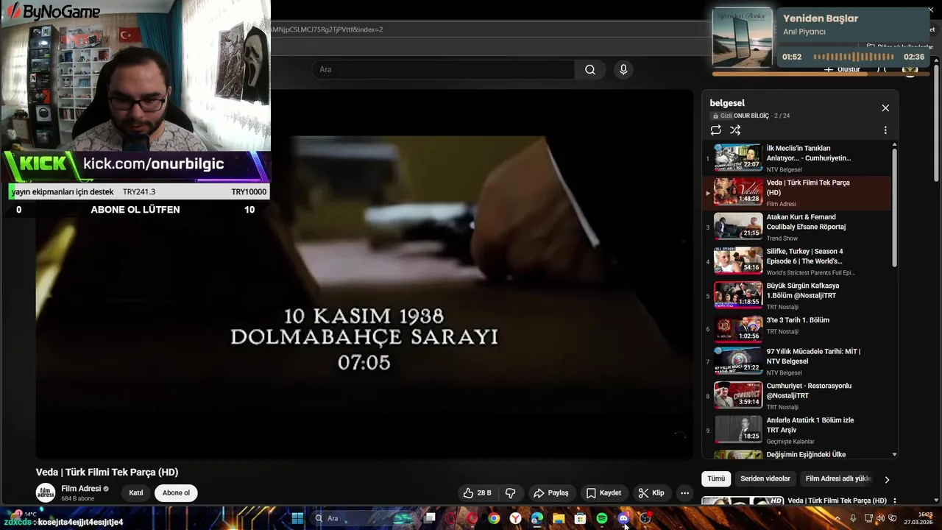
Task: Play 97 Yıllık Mücadele Tarihi: MİT
Action: point(797,361)
